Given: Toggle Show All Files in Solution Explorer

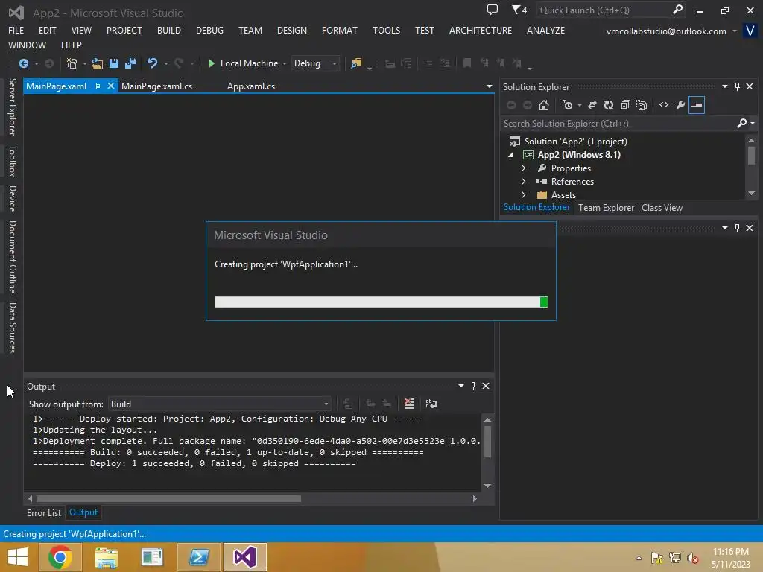Looking at the screenshot, I should click(x=642, y=105).
